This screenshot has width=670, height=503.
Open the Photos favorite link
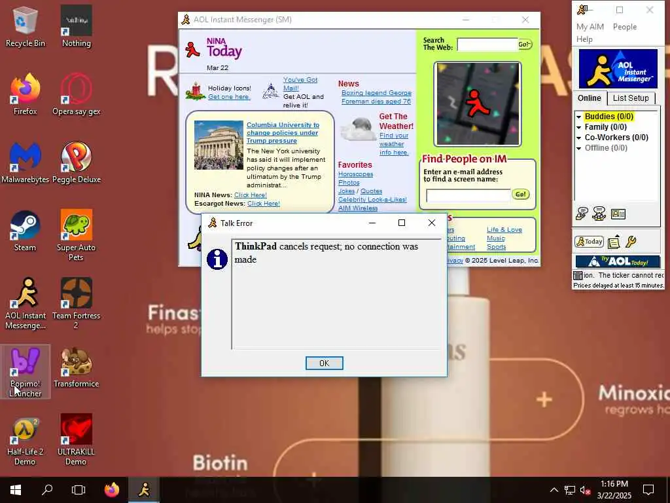(349, 183)
